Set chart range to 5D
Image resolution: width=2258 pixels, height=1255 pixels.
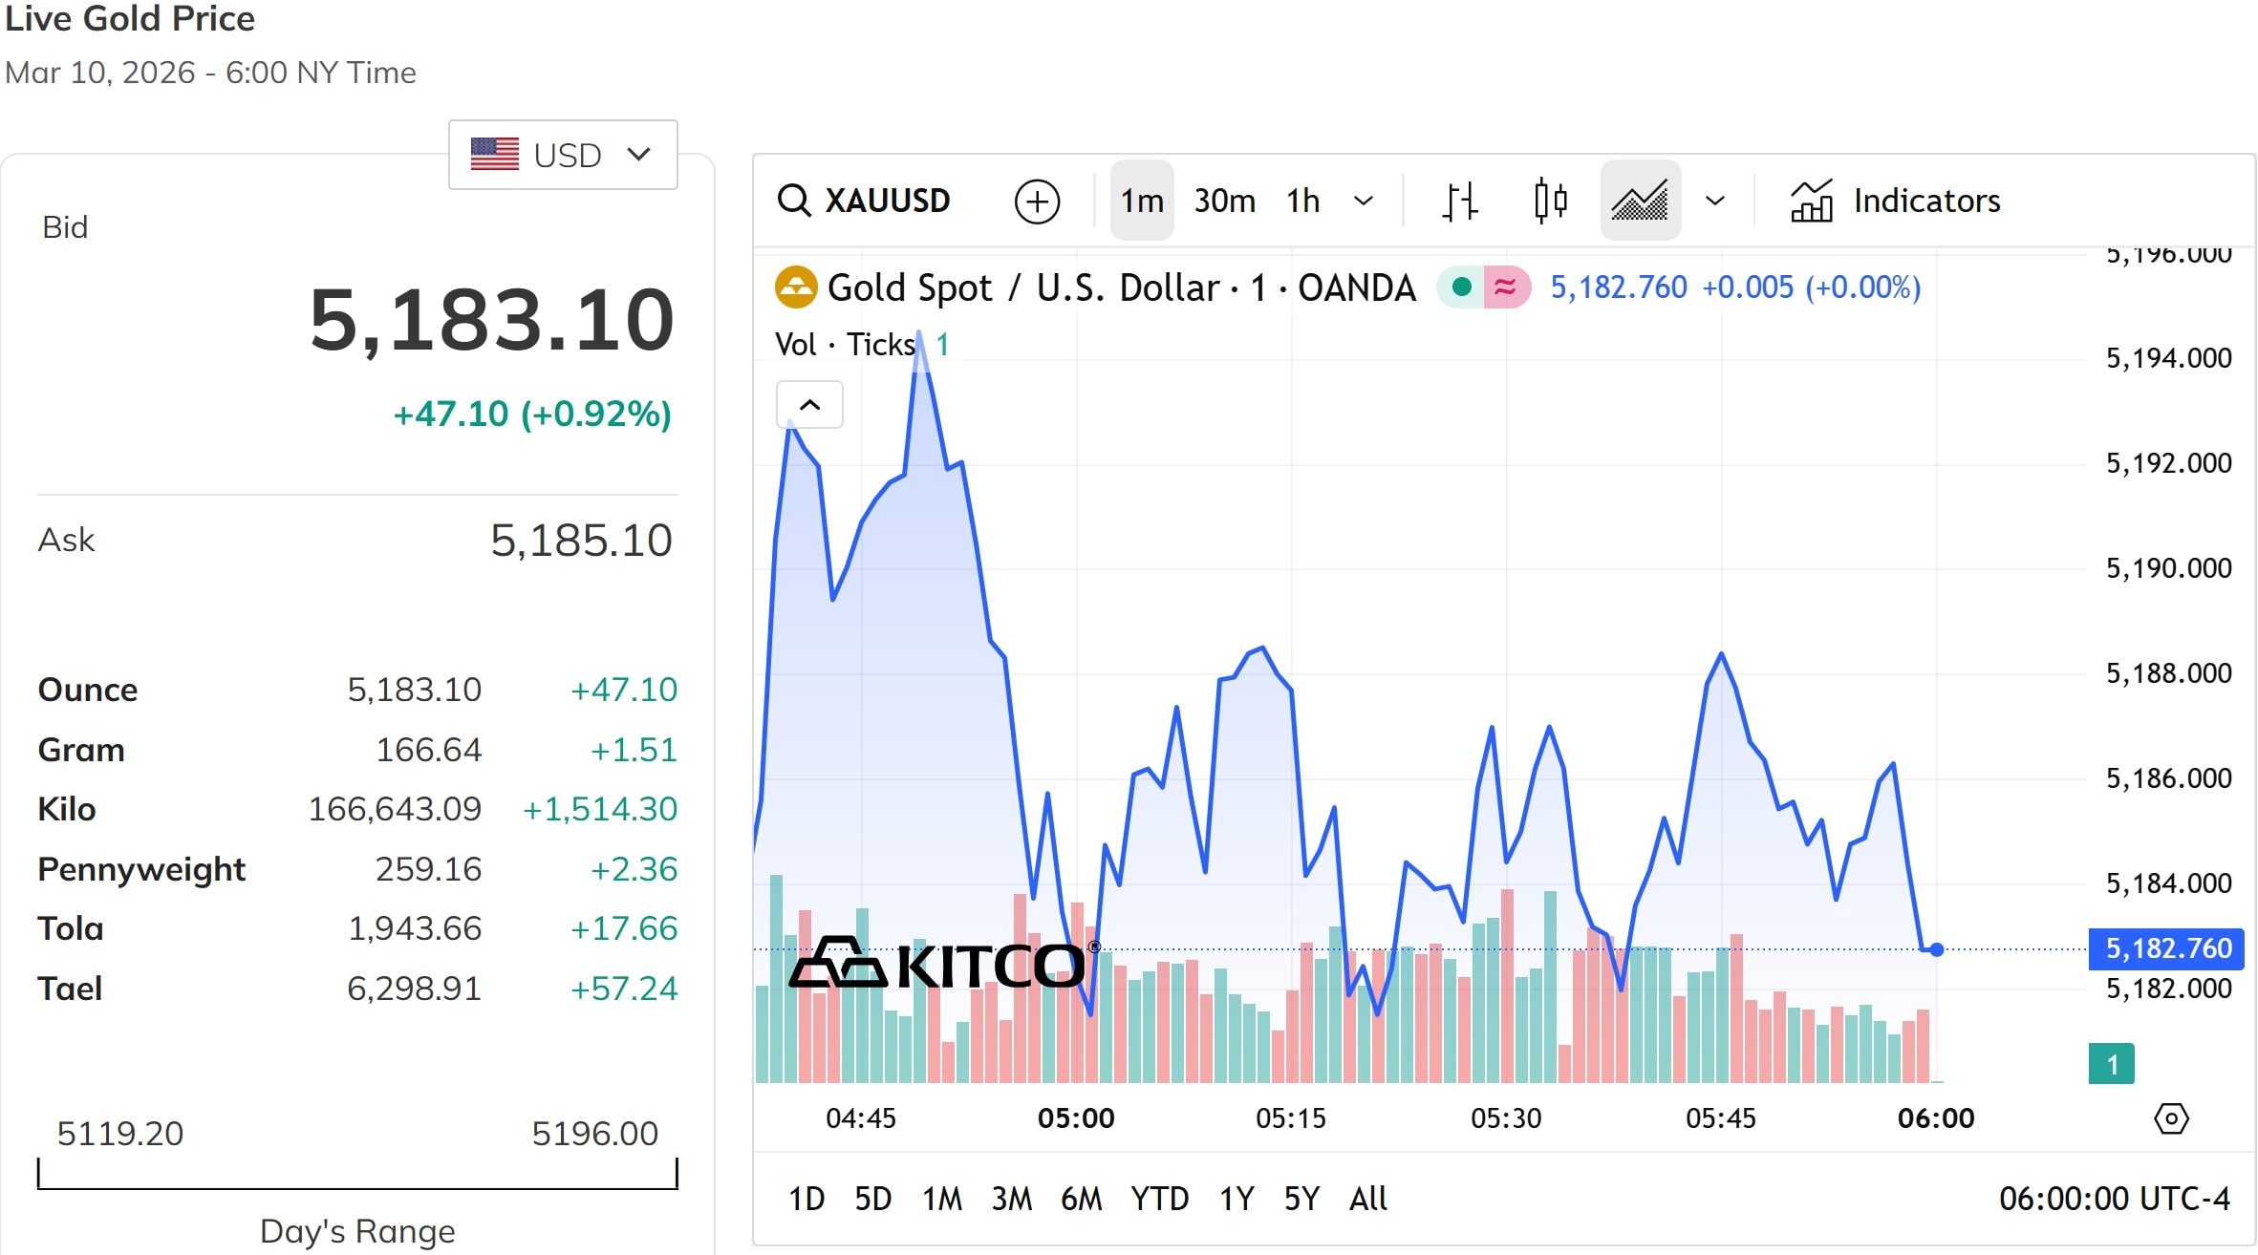tap(872, 1199)
